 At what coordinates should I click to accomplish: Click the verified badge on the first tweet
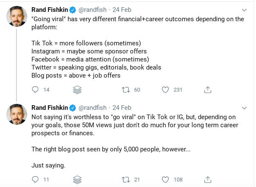point(73,9)
